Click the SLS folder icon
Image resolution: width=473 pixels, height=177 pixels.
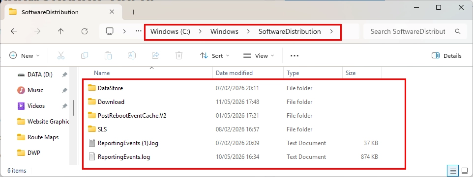[x=92, y=129]
